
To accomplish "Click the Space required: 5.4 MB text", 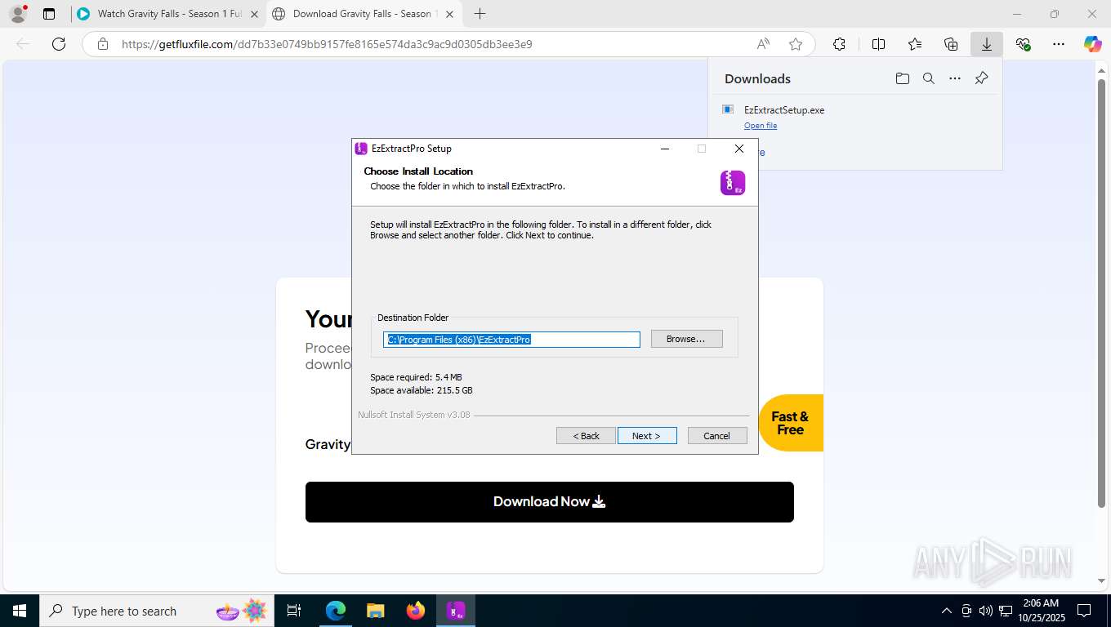I will (x=416, y=377).
